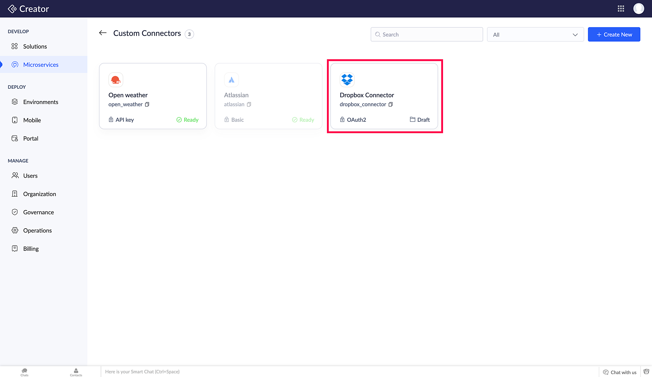Open the user profile avatar
The height and width of the screenshot is (377, 652).
(x=638, y=9)
